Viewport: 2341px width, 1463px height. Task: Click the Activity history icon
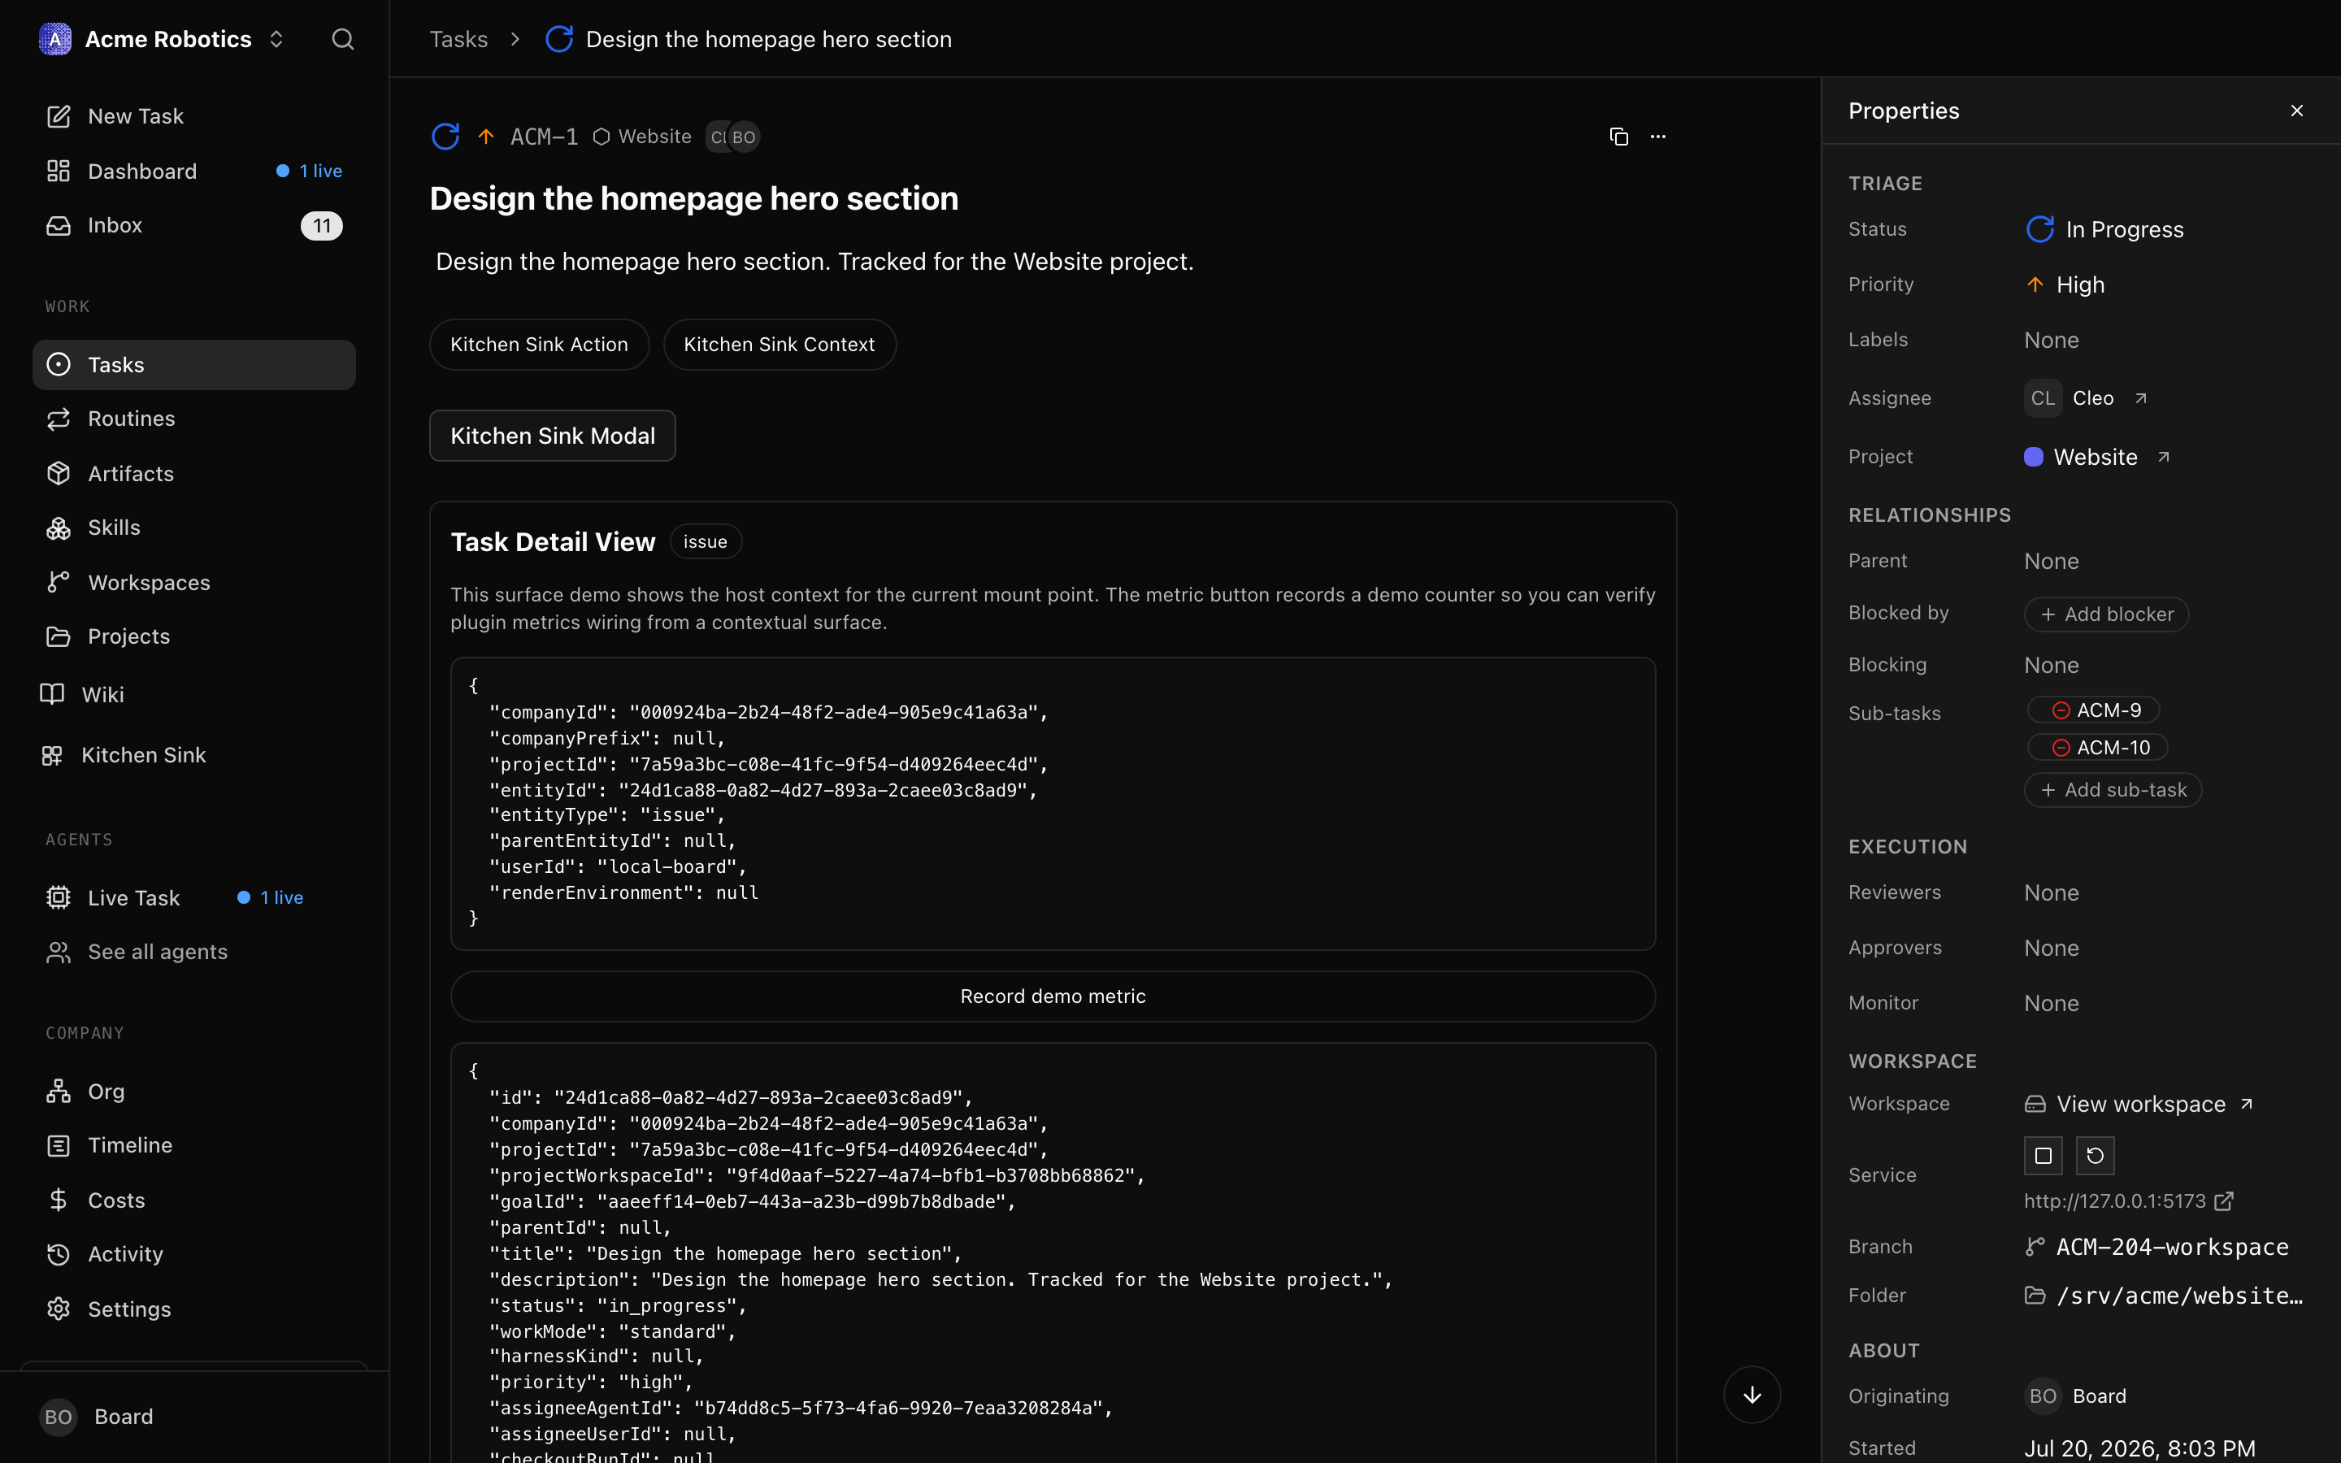click(x=59, y=1254)
